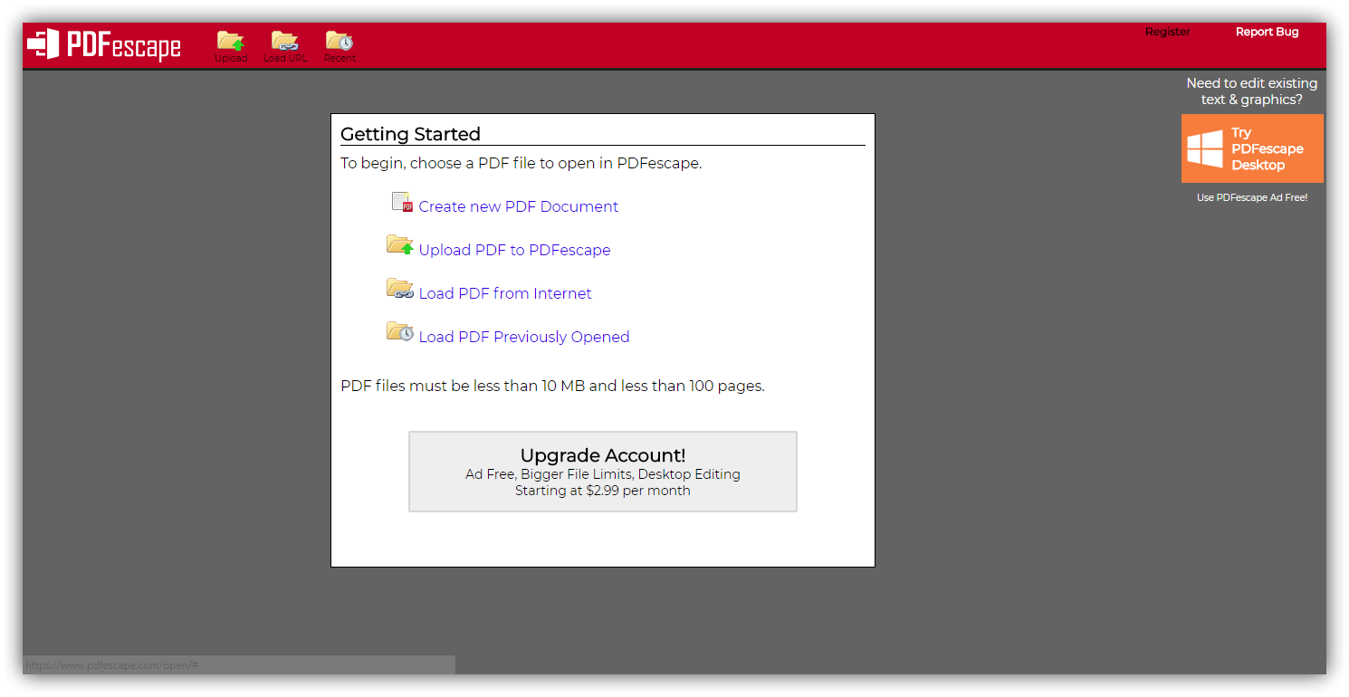Viewport: 1349px width, 697px height.
Task: Open Load PDF Previously Opened link
Action: click(x=524, y=337)
